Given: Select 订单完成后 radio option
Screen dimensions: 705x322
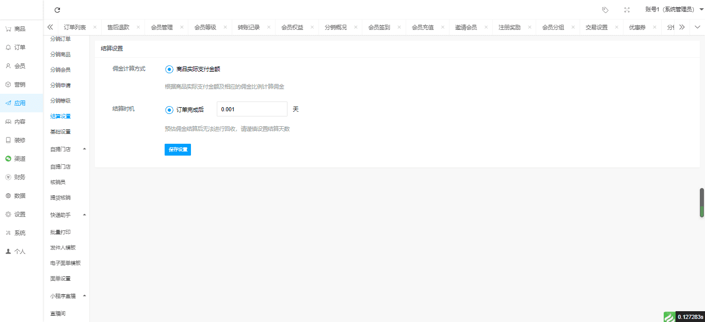Looking at the screenshot, I should click(169, 110).
